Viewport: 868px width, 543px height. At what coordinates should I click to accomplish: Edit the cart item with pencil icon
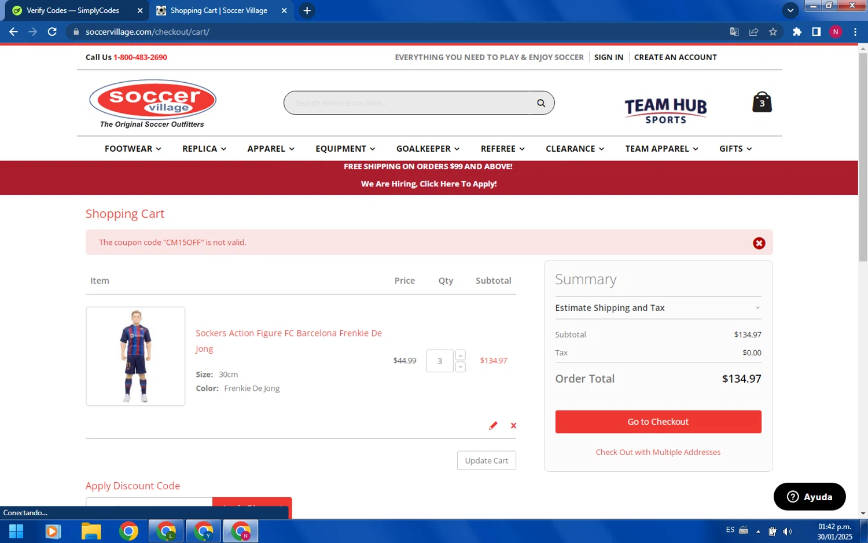click(493, 425)
